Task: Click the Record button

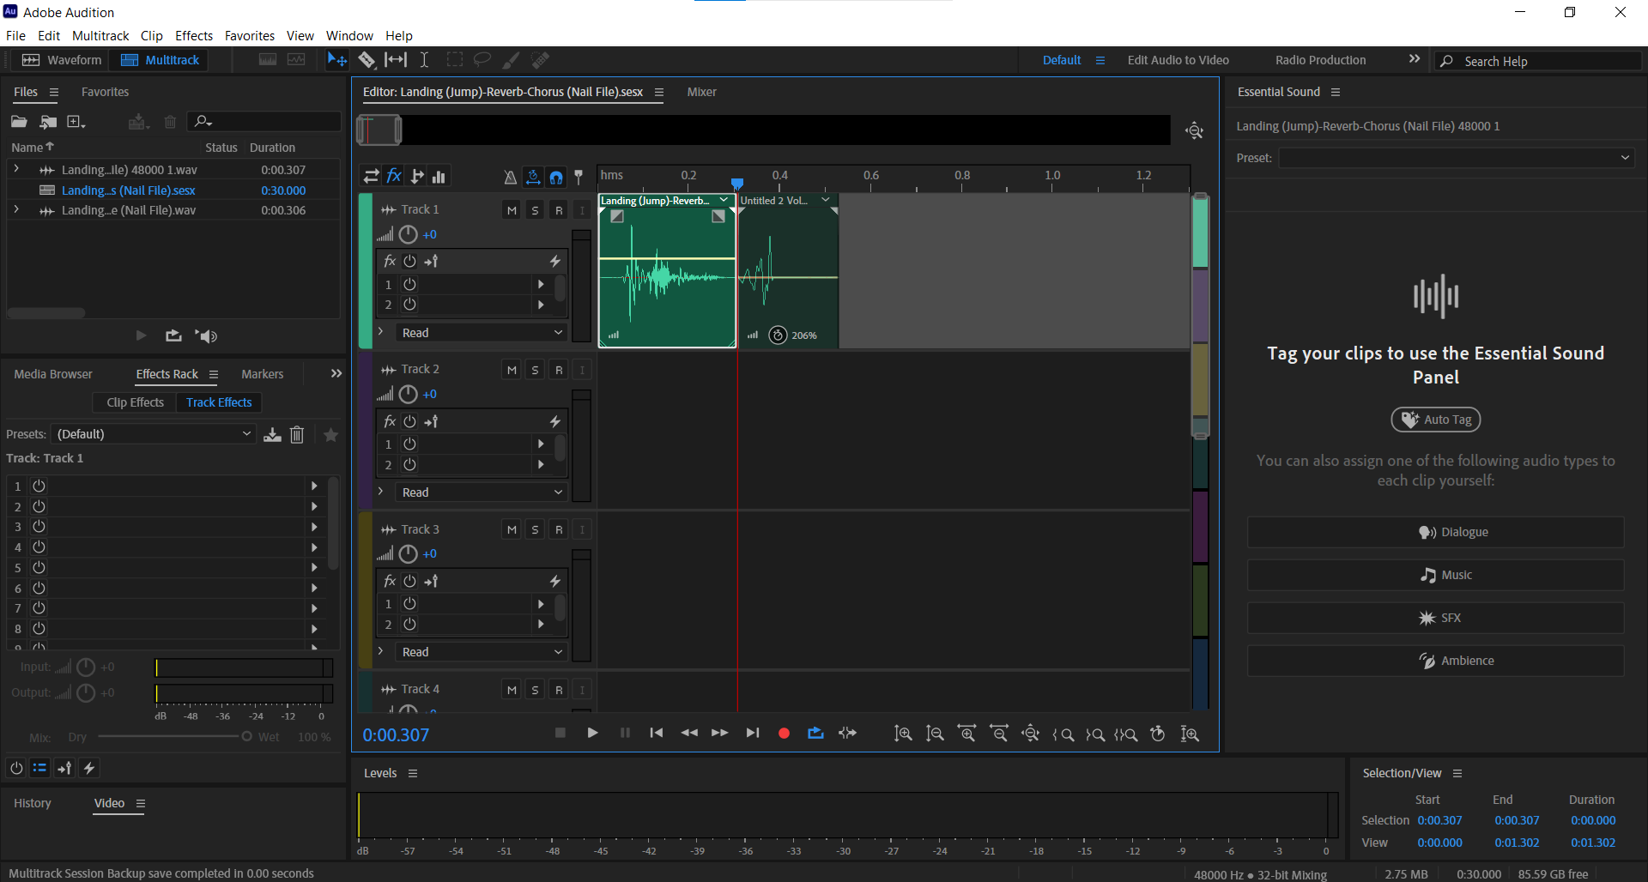Action: click(x=784, y=733)
